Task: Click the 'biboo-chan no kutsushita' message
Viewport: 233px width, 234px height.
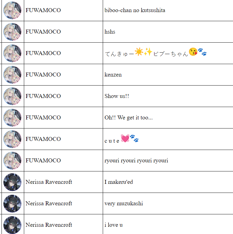Action: coord(135,10)
